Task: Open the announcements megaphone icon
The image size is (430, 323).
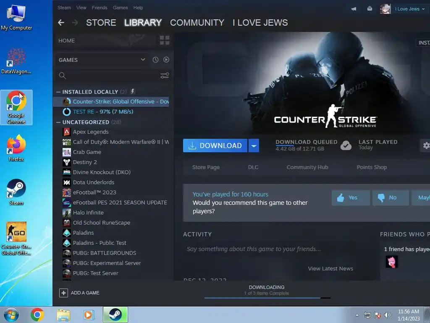Action: pos(354,9)
